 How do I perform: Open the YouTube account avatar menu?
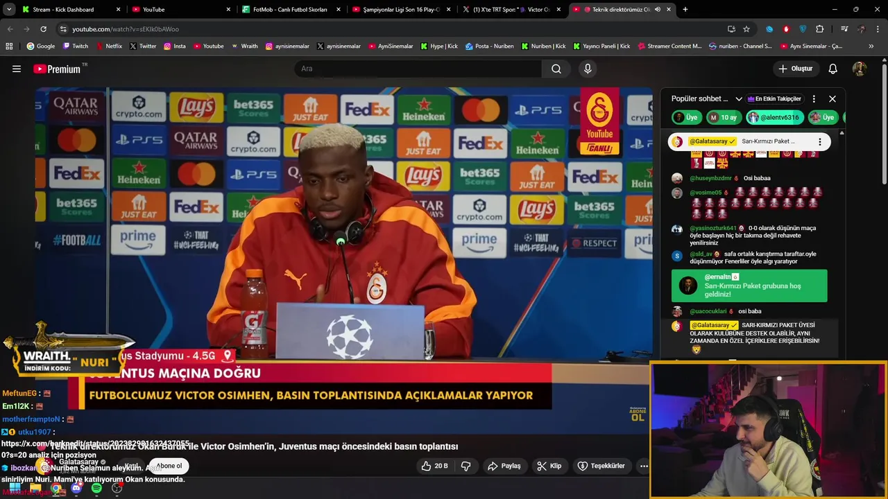click(x=860, y=69)
